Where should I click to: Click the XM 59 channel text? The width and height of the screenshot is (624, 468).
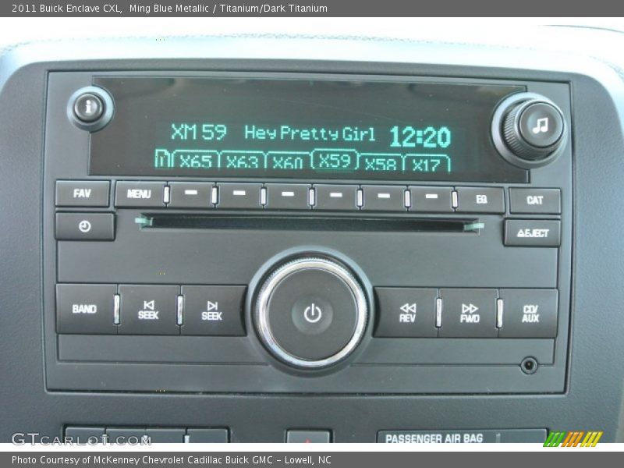coord(199,132)
